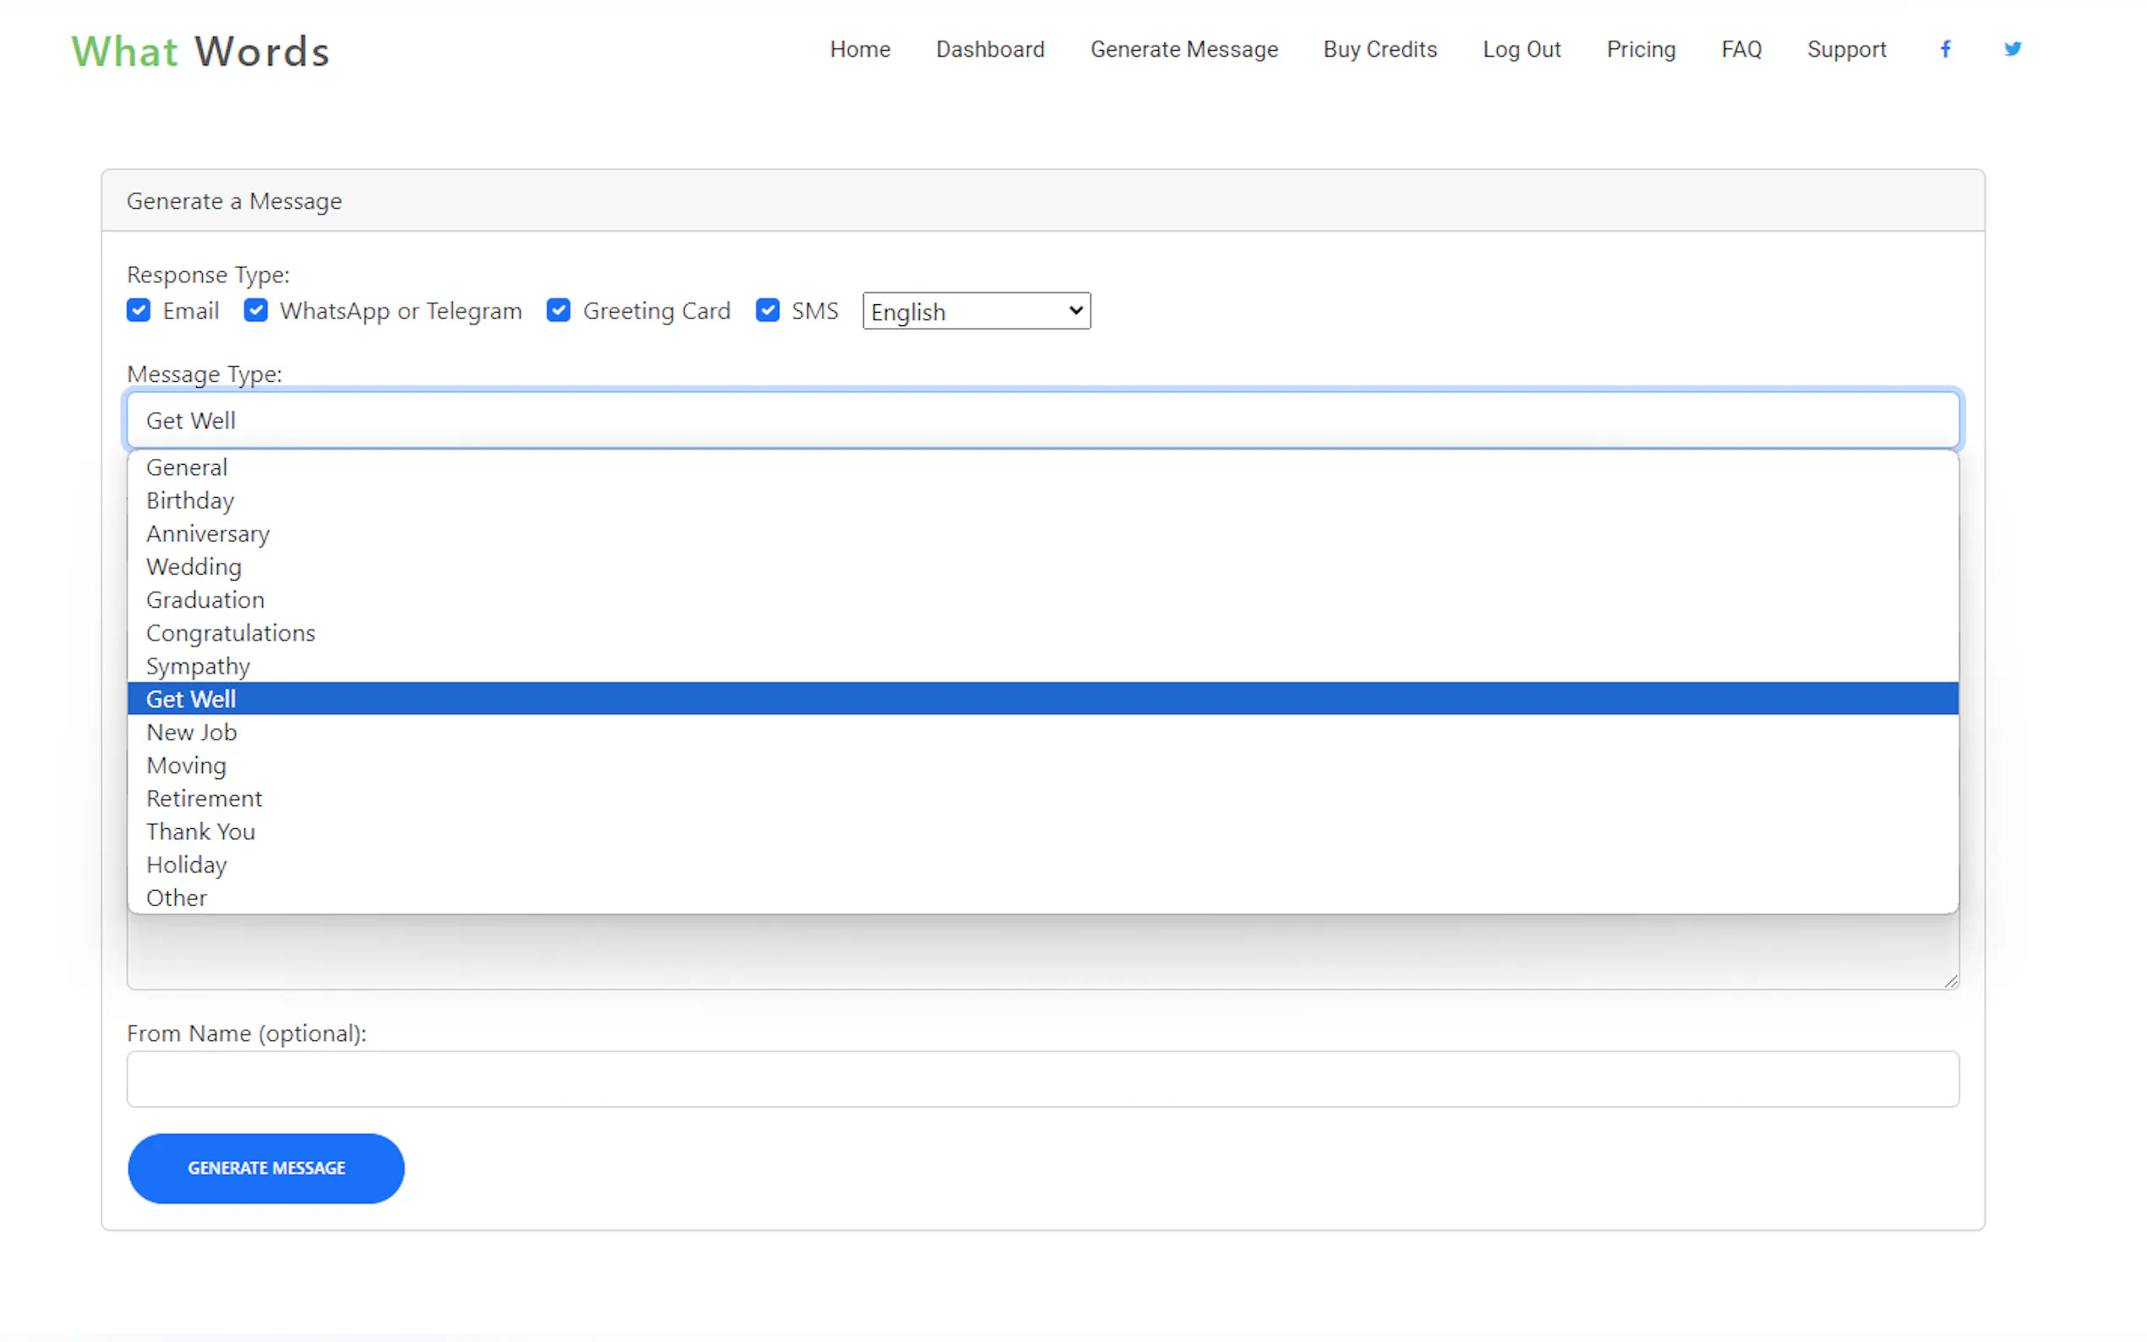The height and width of the screenshot is (1342, 2147).
Task: Disable the Greeting Card checkbox
Action: click(x=558, y=311)
